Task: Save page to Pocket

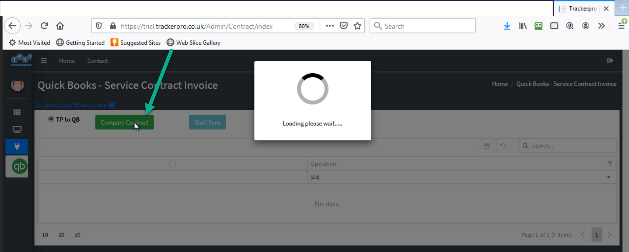Action: (x=344, y=26)
